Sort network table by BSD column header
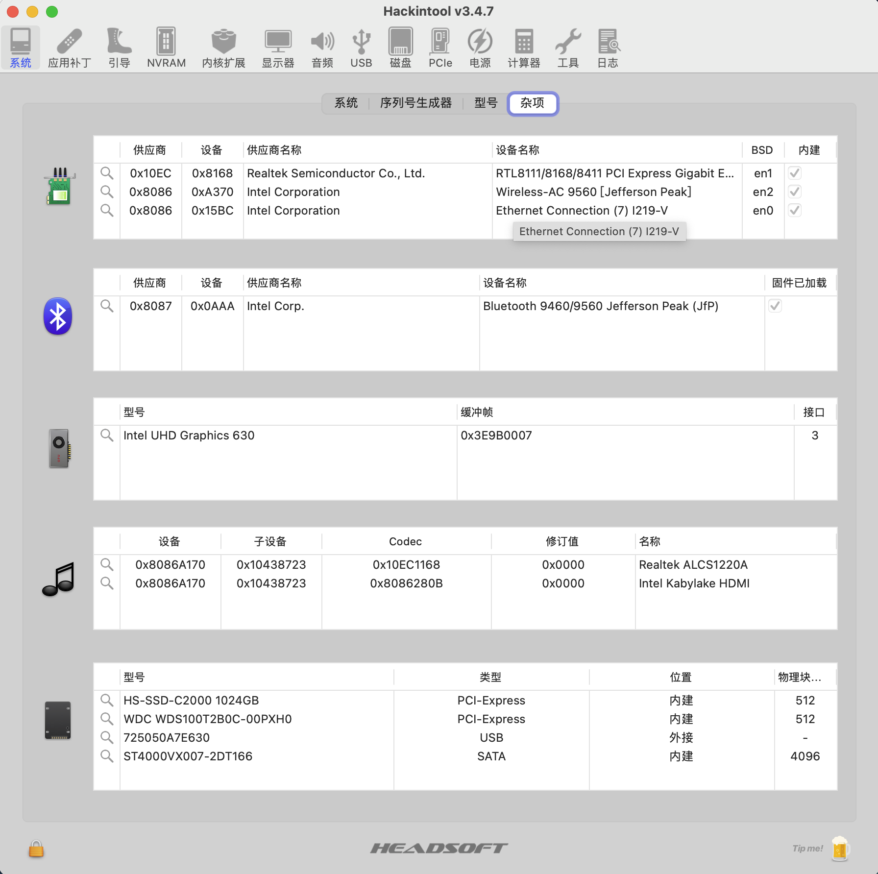 pyautogui.click(x=762, y=150)
